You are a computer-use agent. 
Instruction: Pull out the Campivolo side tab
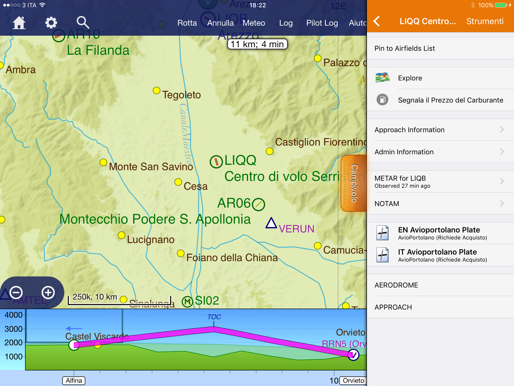coord(354,183)
